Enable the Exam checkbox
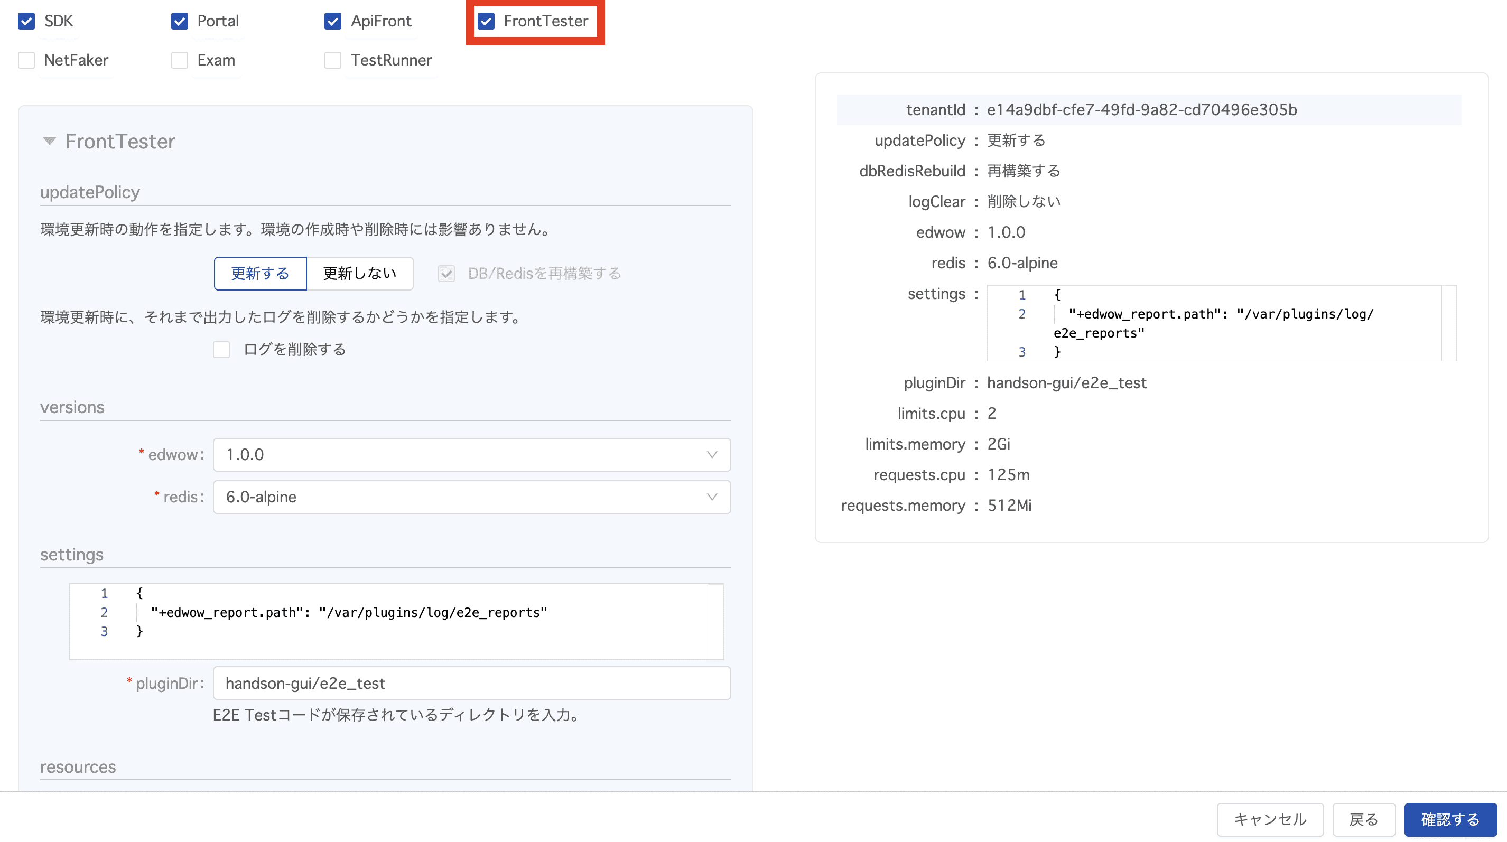The image size is (1507, 842). click(x=179, y=60)
